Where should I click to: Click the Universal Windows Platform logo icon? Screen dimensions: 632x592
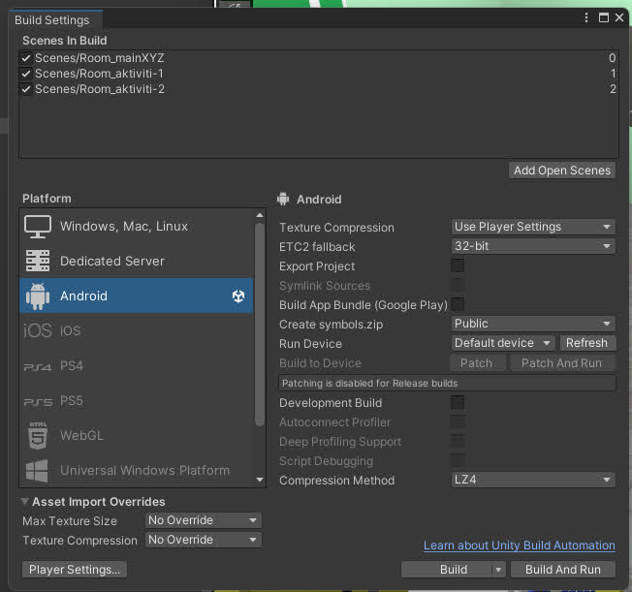coord(37,471)
